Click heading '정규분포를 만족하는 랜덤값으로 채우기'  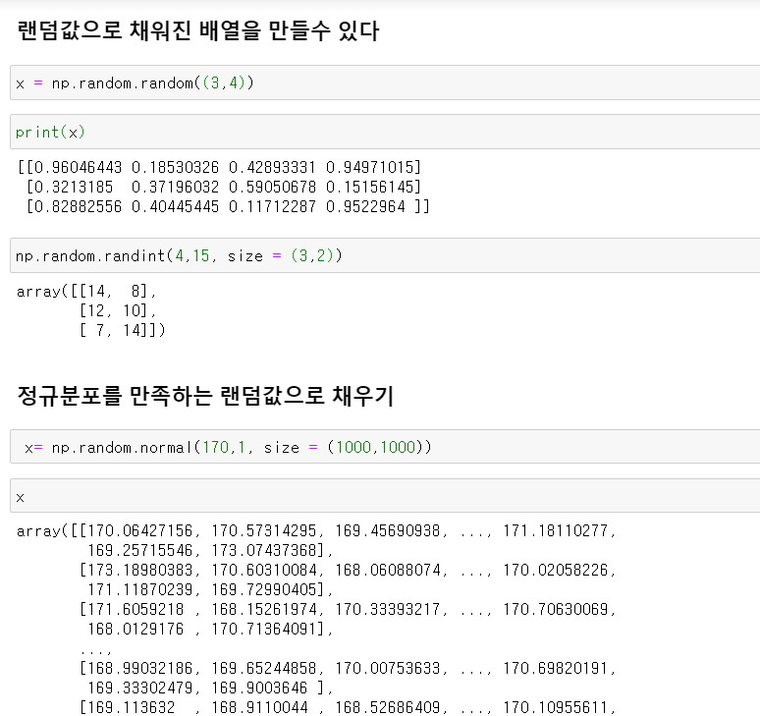point(205,396)
